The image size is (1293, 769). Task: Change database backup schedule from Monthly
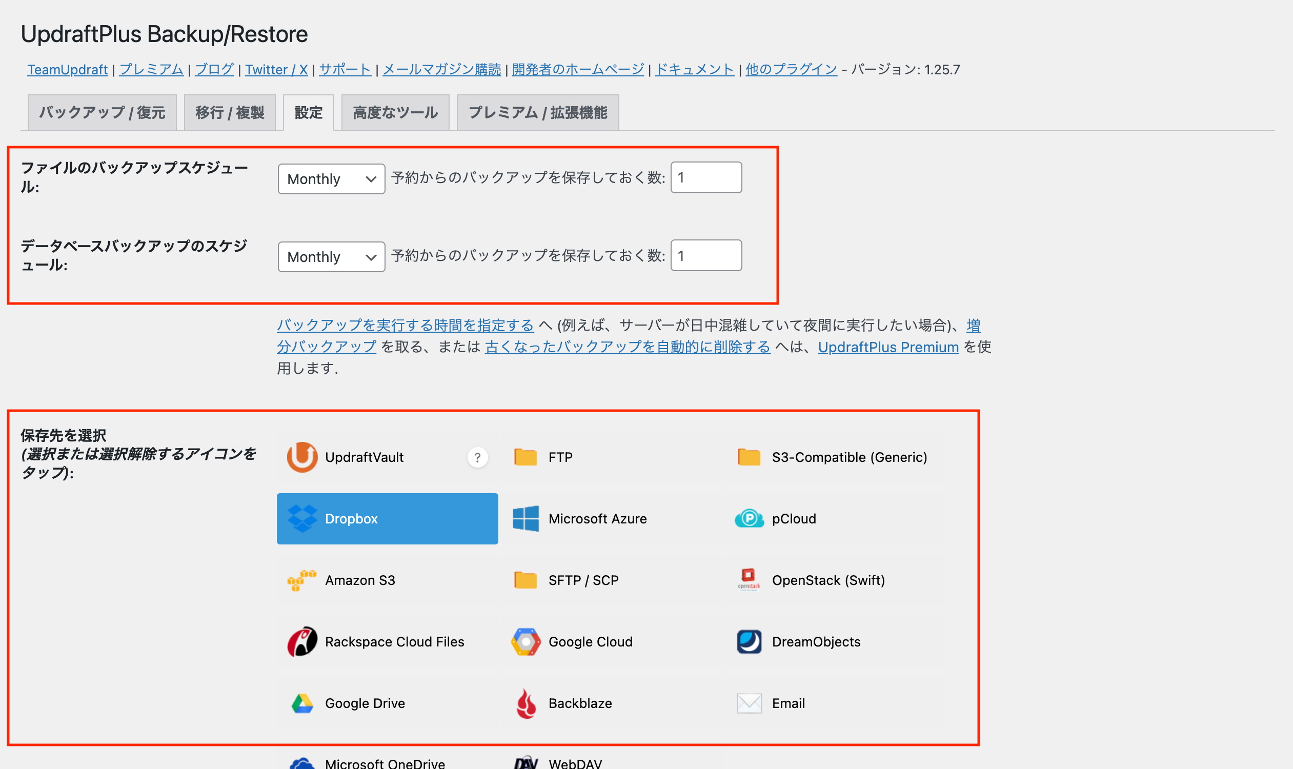330,256
